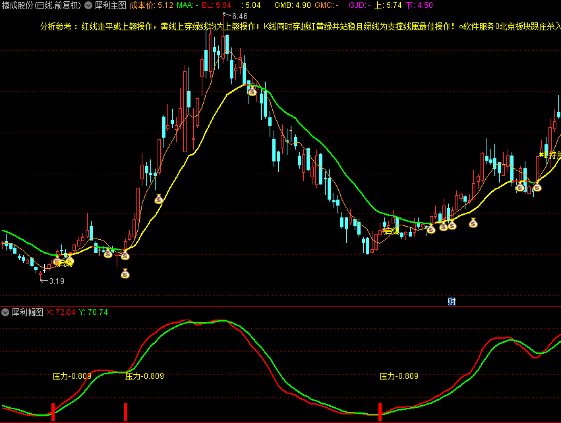The width and height of the screenshot is (561, 423).
Task: Click the 上: 5.74 upper band value
Action: pyautogui.click(x=388, y=5)
